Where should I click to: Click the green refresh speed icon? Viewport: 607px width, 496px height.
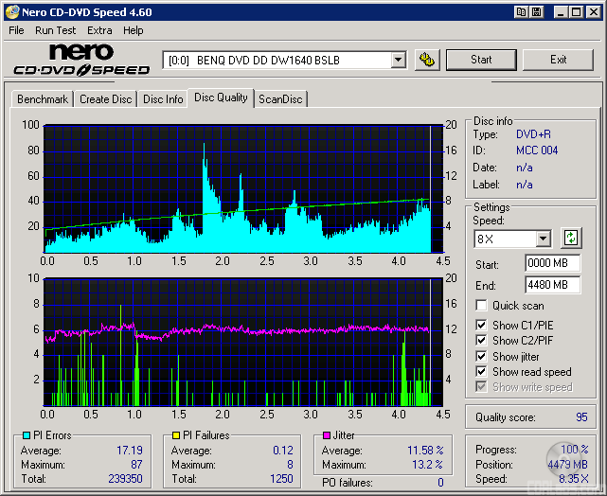pyautogui.click(x=571, y=239)
